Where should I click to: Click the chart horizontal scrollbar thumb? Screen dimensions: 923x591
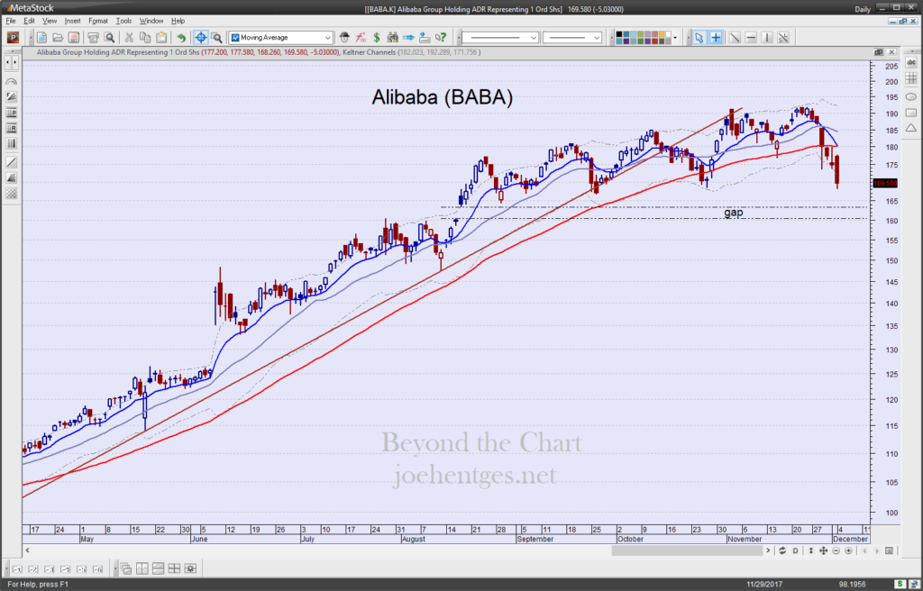[x=687, y=551]
